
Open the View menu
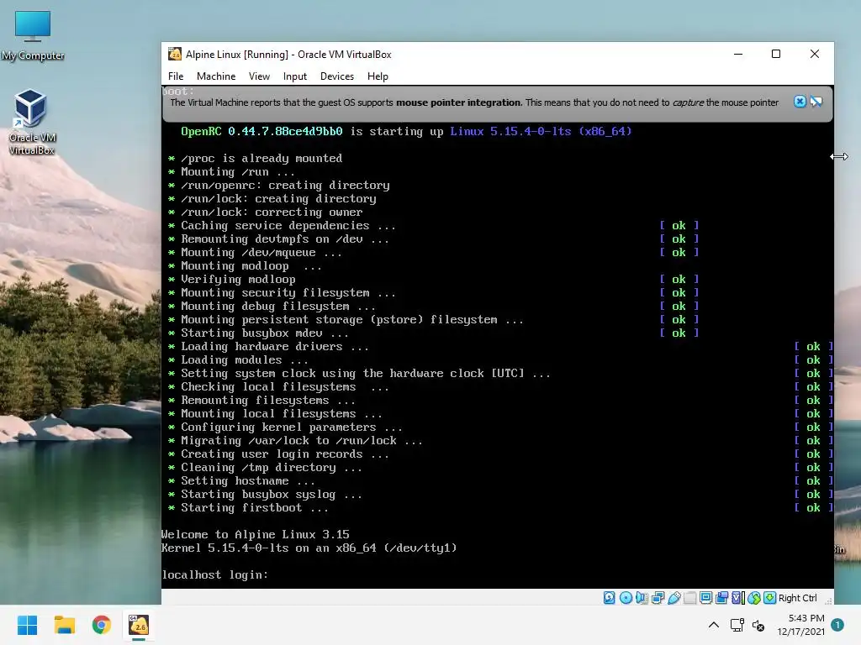pos(259,76)
